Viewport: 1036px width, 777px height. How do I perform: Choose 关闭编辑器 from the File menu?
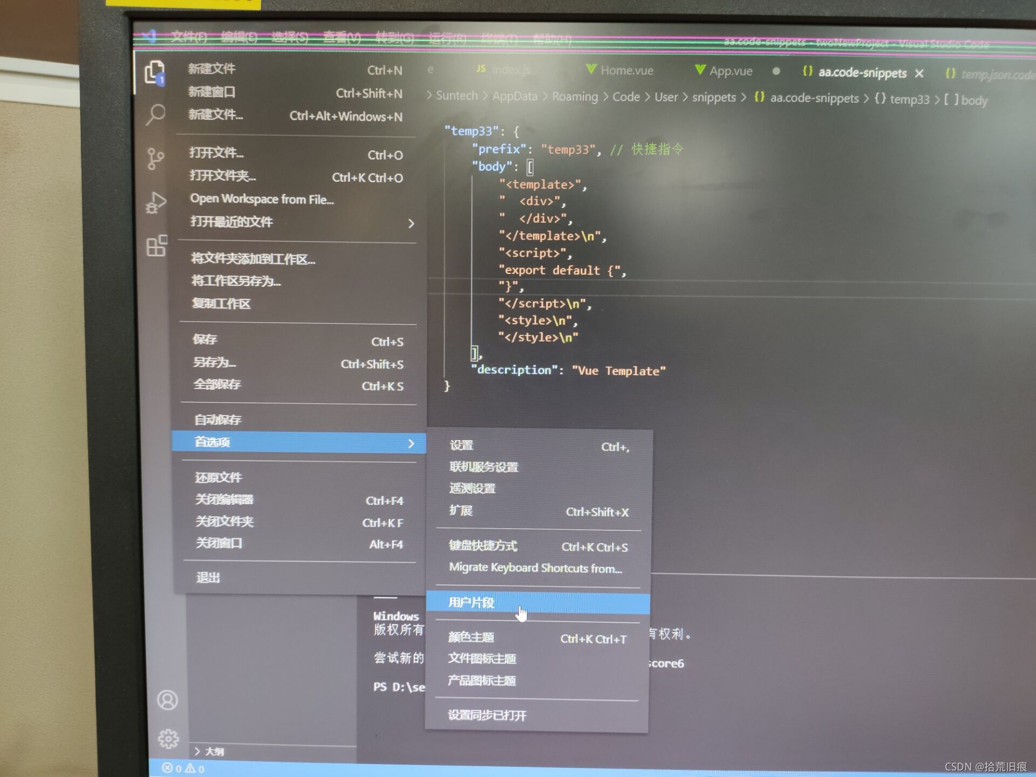tap(300, 500)
